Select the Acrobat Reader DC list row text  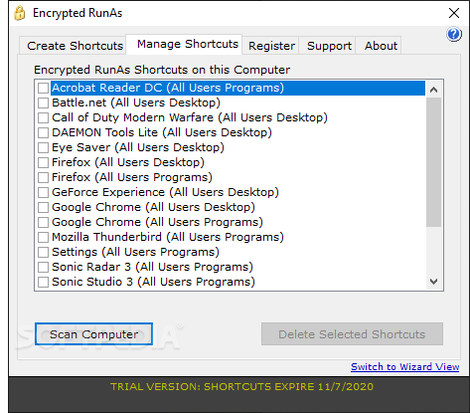click(x=168, y=88)
